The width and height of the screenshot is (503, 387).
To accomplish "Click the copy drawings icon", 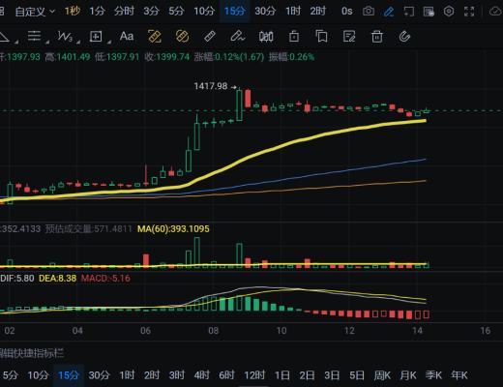I will pyautogui.click(x=321, y=37).
